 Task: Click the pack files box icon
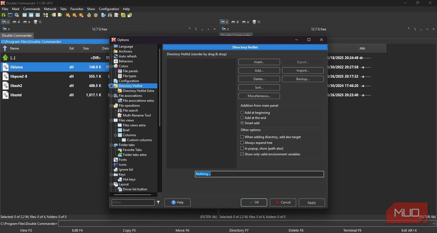point(89,15)
